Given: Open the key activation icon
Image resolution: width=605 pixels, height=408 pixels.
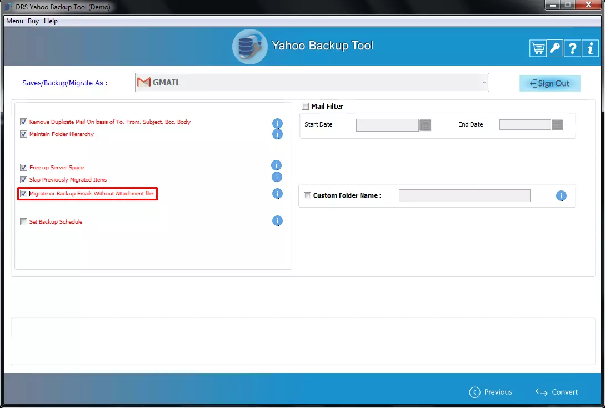Looking at the screenshot, I should [x=555, y=48].
